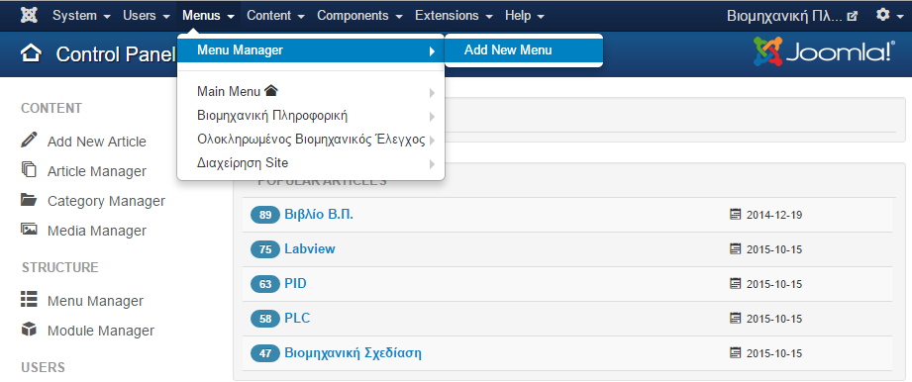Click the USERS sidebar heading
Screen dimensions: 912x382
43,367
